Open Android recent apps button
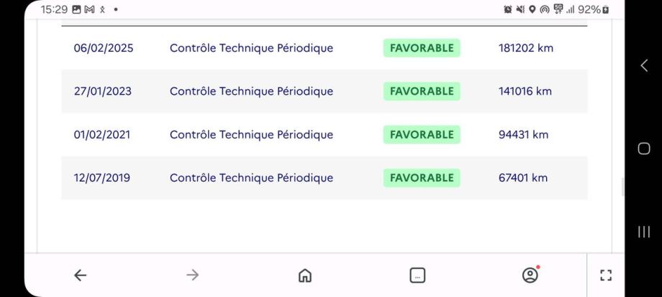 pyautogui.click(x=644, y=232)
